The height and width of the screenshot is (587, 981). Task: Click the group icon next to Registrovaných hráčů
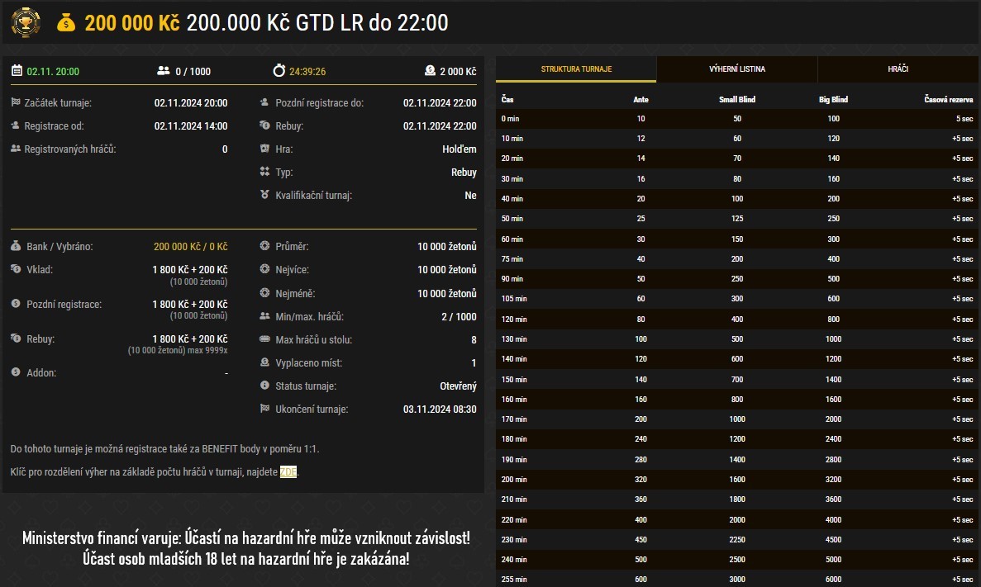16,148
